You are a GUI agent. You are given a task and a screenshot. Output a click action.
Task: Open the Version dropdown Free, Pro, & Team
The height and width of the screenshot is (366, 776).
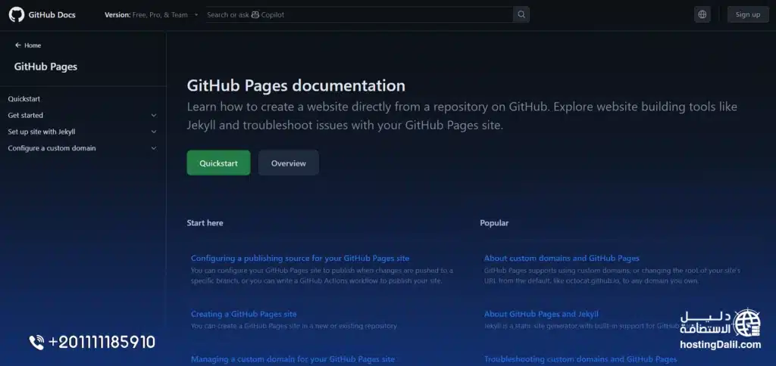(152, 15)
